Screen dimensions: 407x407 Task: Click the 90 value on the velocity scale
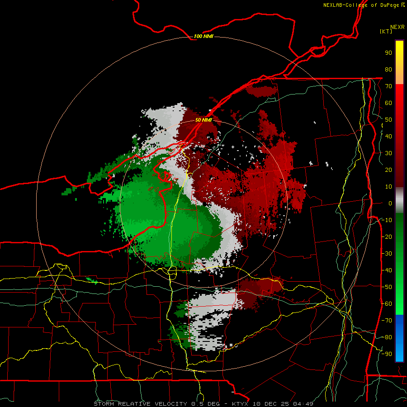coord(388,53)
